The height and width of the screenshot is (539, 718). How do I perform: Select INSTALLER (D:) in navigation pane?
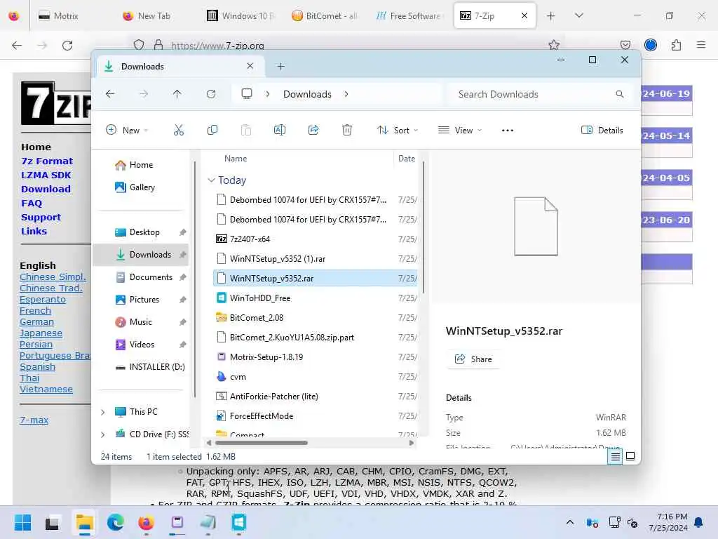click(151, 367)
